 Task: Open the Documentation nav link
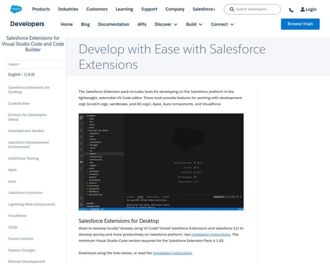113,24
